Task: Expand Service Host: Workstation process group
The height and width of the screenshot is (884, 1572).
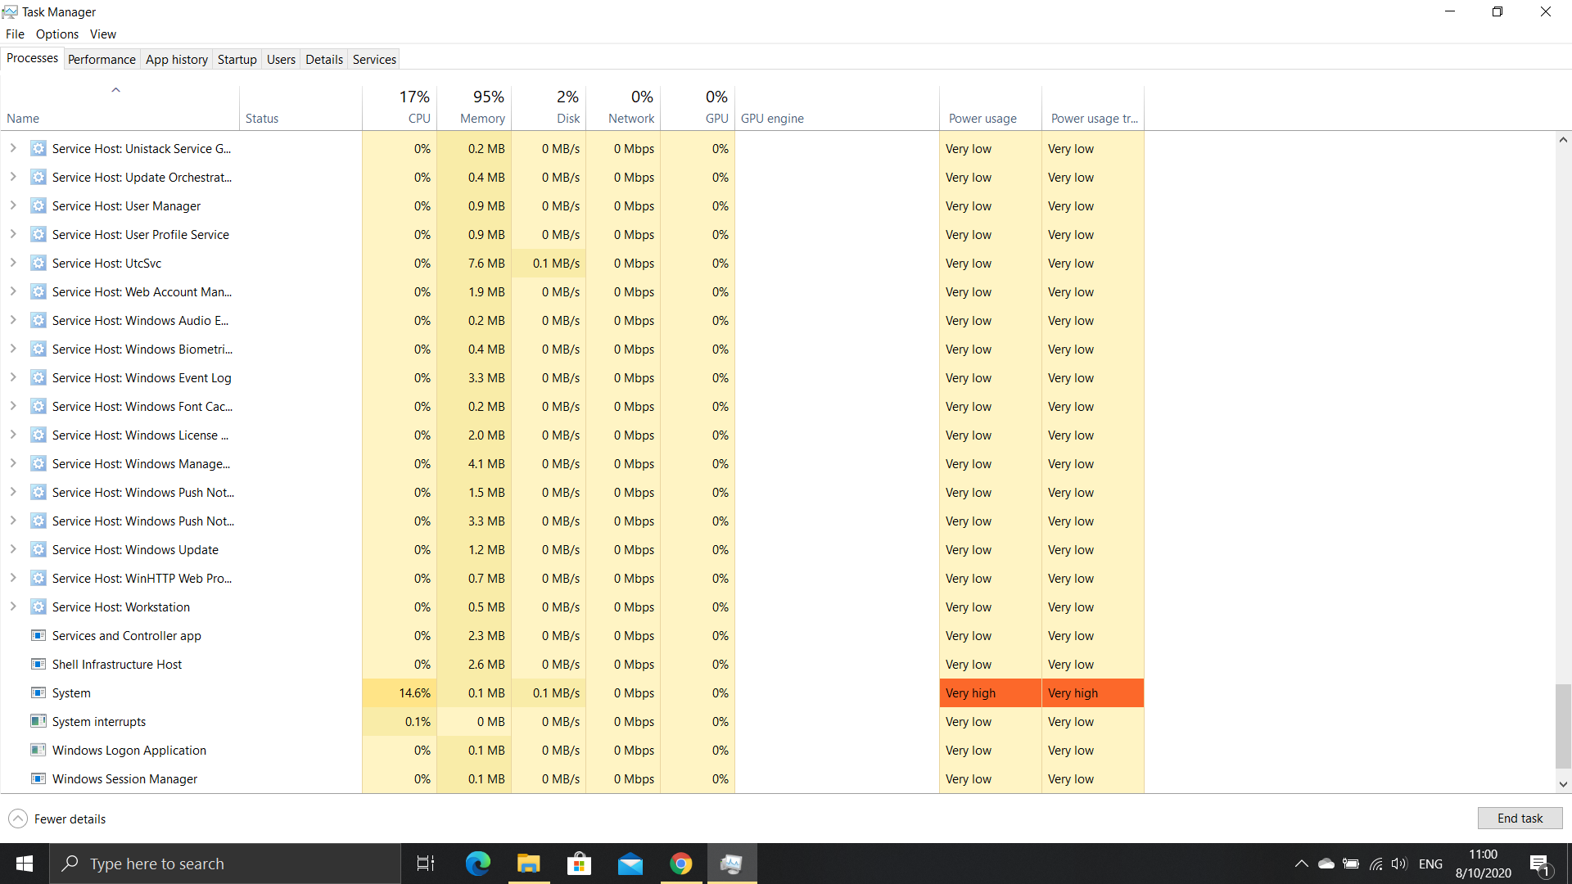Action: [13, 607]
